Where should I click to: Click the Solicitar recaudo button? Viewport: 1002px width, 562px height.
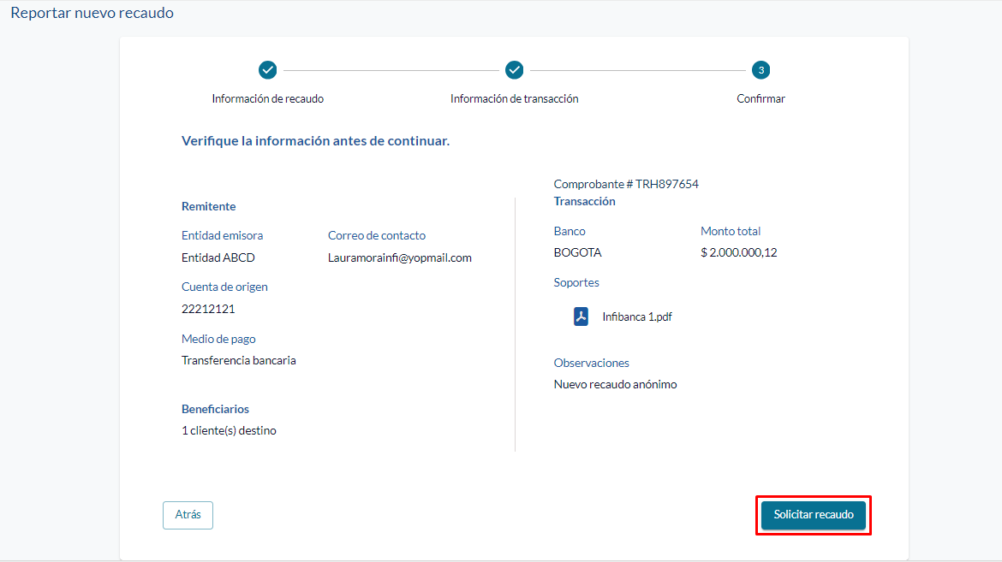[813, 515]
